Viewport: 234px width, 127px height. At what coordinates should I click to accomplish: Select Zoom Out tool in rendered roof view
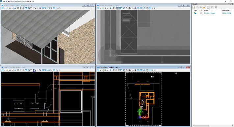pyautogui.click(x=20, y=8)
